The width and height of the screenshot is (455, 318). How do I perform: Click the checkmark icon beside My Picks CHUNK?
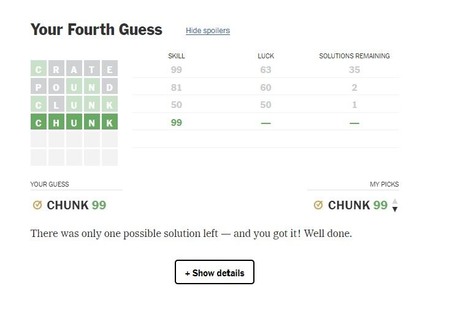tap(318, 205)
